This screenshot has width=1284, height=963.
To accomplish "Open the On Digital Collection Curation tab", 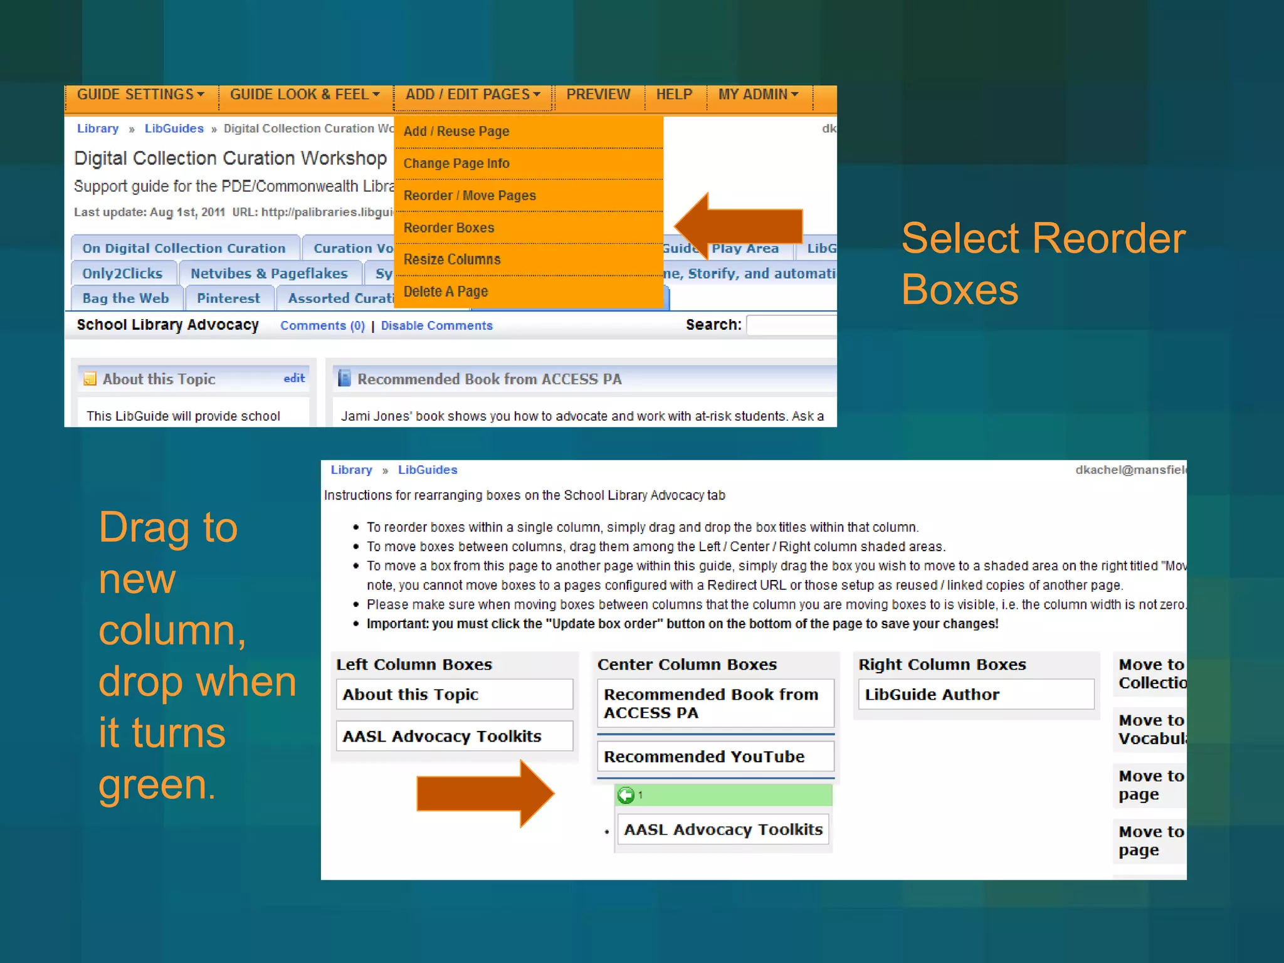I will tap(184, 248).
